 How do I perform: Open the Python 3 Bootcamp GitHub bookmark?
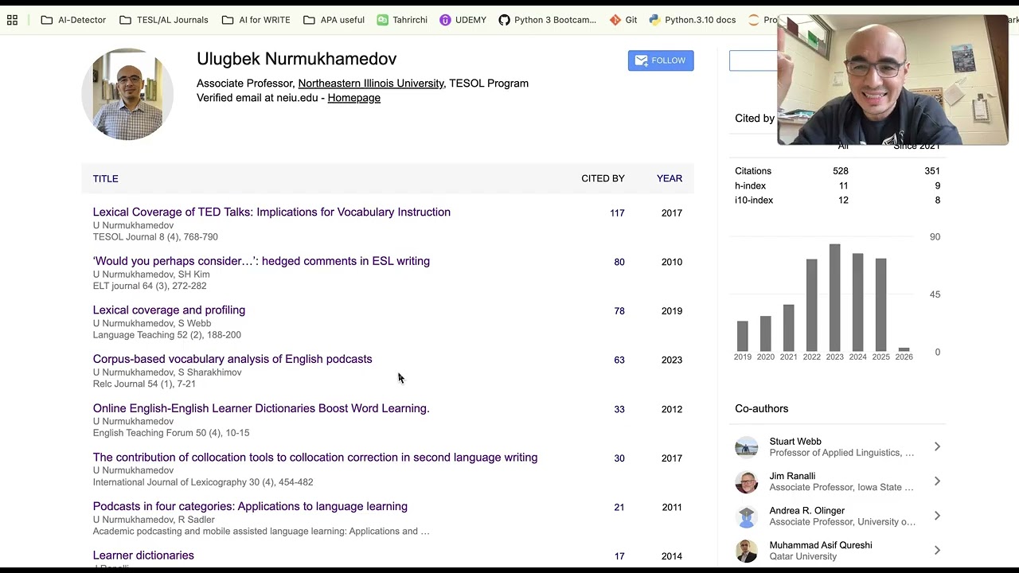tap(548, 20)
